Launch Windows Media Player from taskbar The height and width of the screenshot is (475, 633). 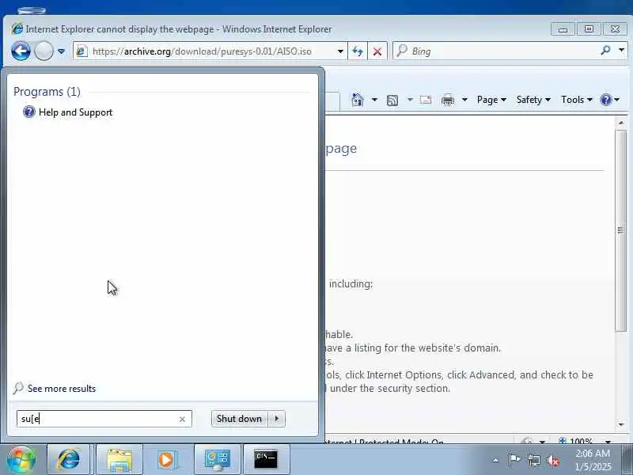click(x=166, y=460)
